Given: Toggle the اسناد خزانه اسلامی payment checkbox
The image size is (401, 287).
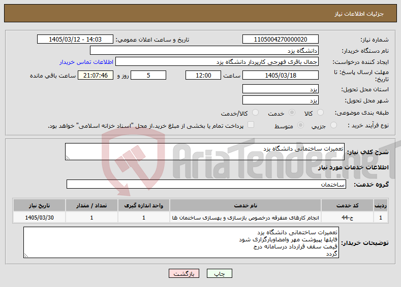Looking at the screenshot, I should tap(251, 125).
